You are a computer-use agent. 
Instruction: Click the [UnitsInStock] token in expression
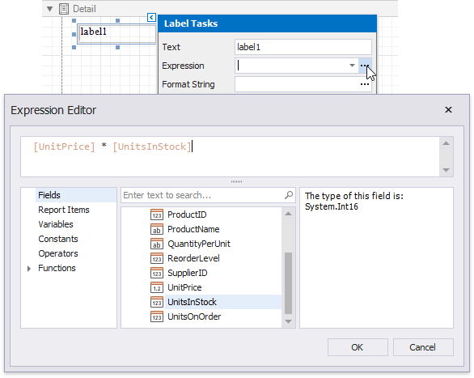[152, 147]
